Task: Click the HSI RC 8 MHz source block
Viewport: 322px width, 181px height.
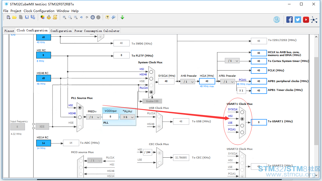Action: 43,55
